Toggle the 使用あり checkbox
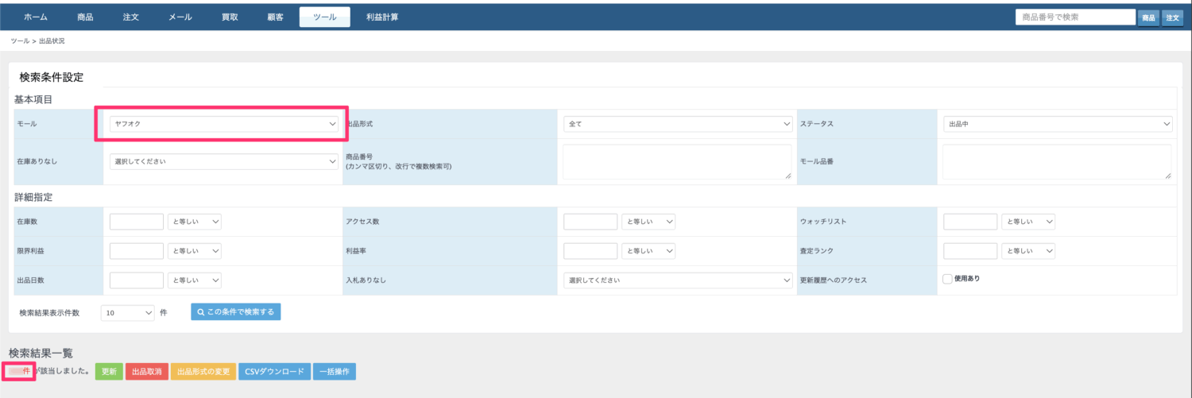This screenshot has height=398, width=1192. pyautogui.click(x=947, y=279)
